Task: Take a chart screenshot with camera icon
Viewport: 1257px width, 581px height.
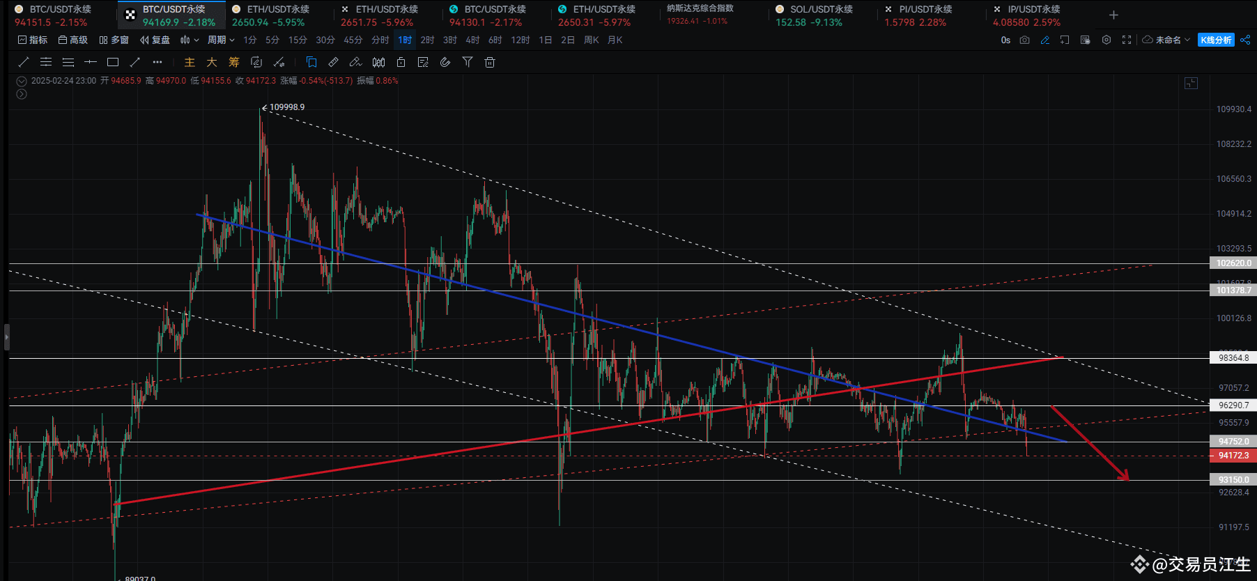Action: tap(1024, 40)
